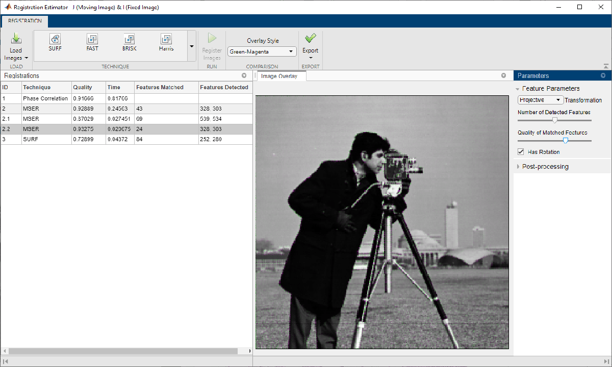Adjust Number of Detected Features slider

(555, 120)
